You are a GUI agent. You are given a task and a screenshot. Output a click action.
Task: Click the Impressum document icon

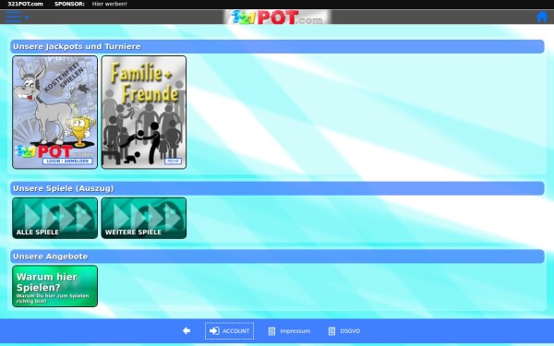271,331
